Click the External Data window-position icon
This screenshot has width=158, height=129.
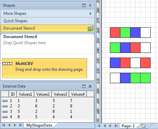pyautogui.click(x=84, y=86)
